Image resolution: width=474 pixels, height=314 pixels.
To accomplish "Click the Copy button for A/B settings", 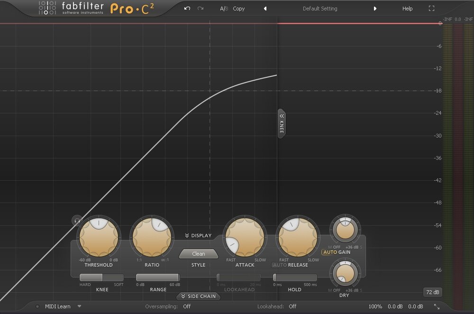I will click(x=239, y=8).
